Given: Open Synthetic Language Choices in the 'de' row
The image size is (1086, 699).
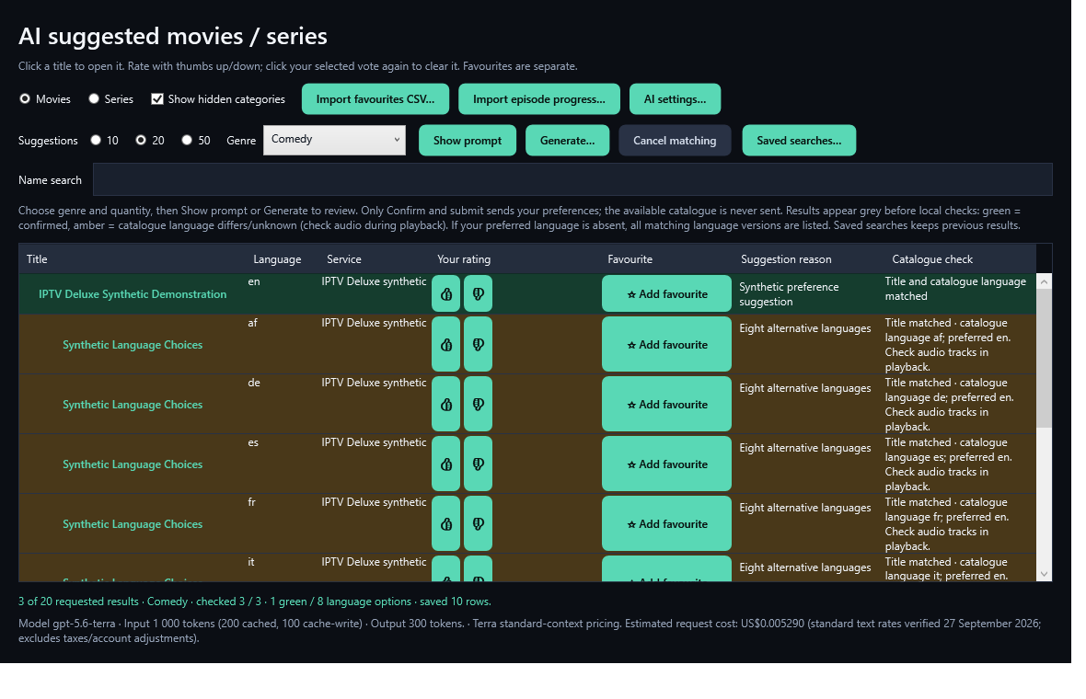Looking at the screenshot, I should pos(133,404).
